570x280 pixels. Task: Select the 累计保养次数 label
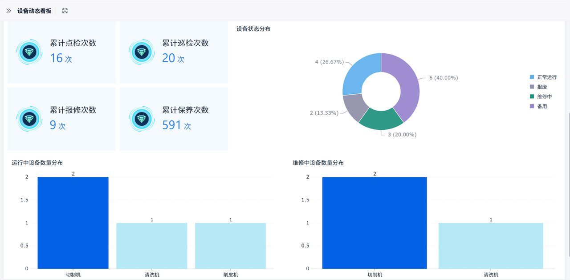point(185,110)
